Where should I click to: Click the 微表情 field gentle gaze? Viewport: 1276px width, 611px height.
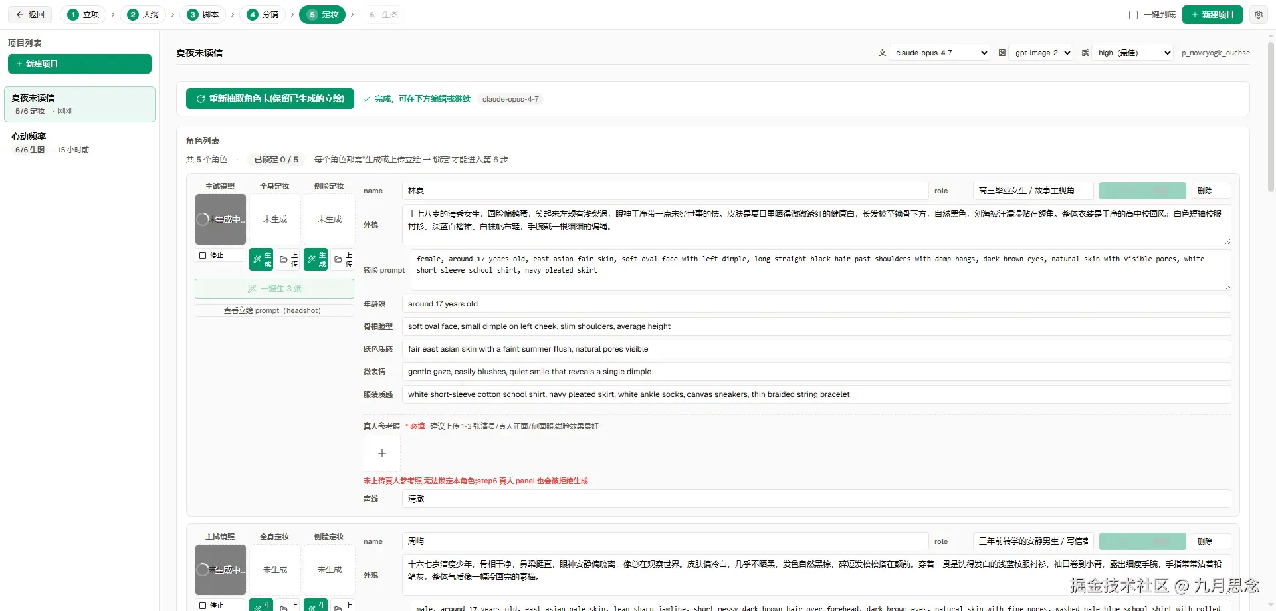(817, 372)
